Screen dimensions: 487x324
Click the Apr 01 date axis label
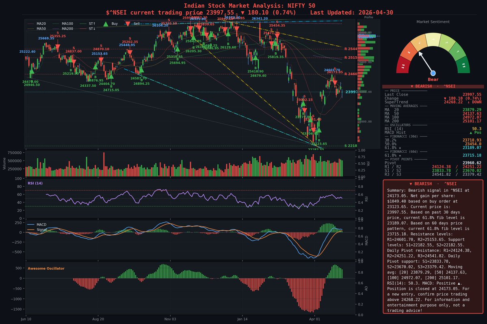pos(314,319)
